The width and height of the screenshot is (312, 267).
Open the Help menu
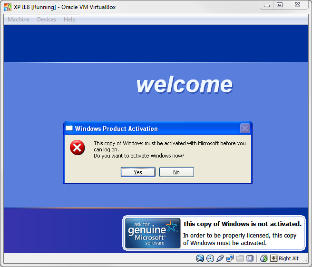coord(69,20)
